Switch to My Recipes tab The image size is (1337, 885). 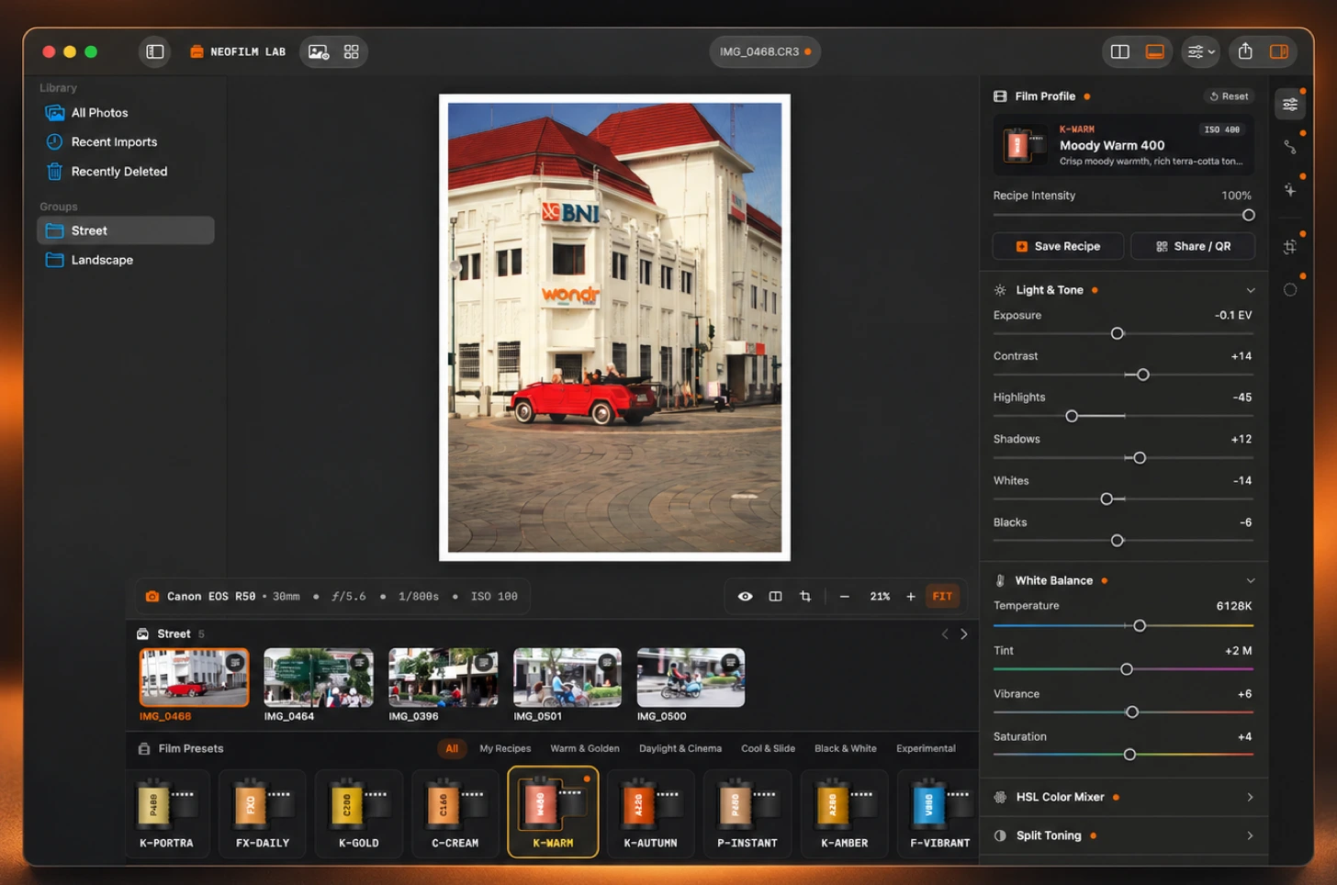(x=505, y=748)
